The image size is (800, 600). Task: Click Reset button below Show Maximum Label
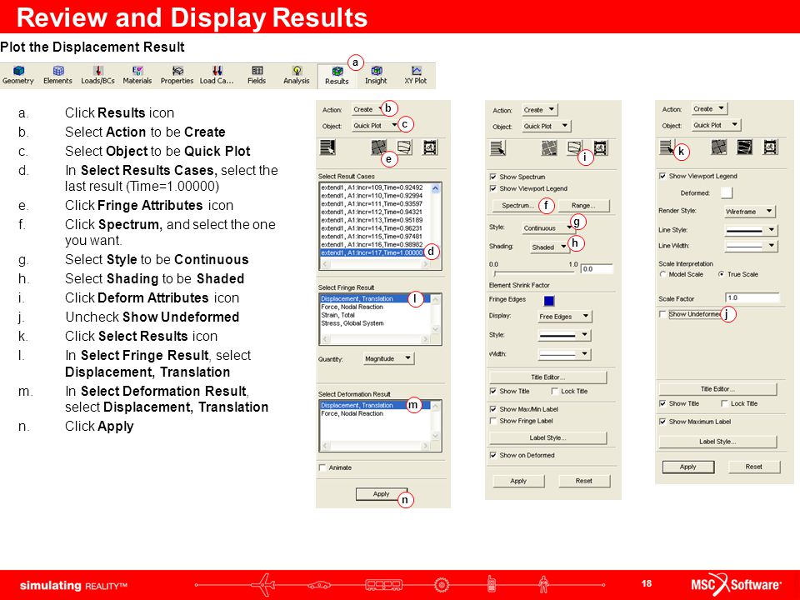pyautogui.click(x=754, y=467)
